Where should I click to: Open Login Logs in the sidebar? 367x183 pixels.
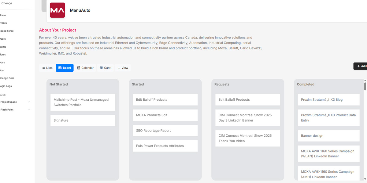6,86
